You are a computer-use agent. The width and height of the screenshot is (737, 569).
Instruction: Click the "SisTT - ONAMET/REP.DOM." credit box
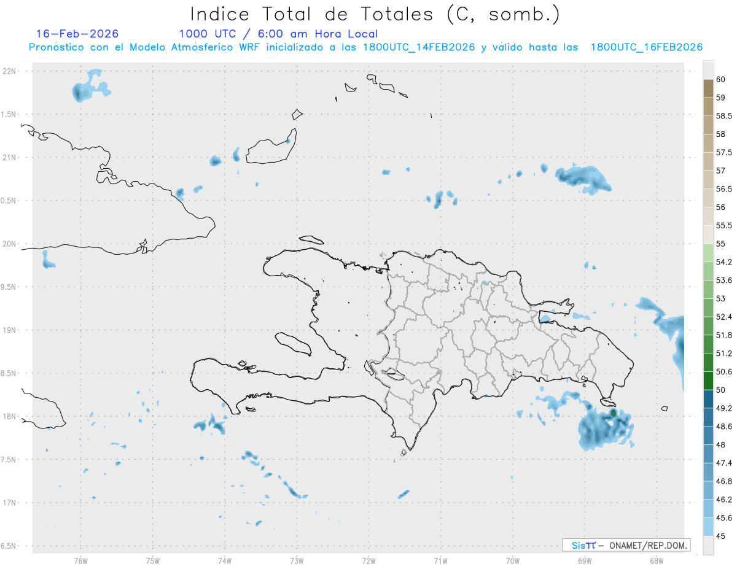626,545
